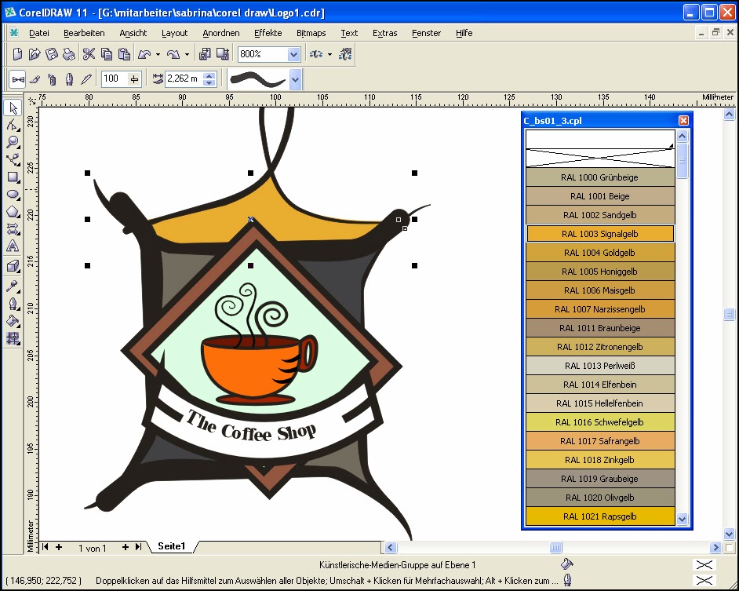
Task: Open the Fill tool
Action: click(12, 321)
